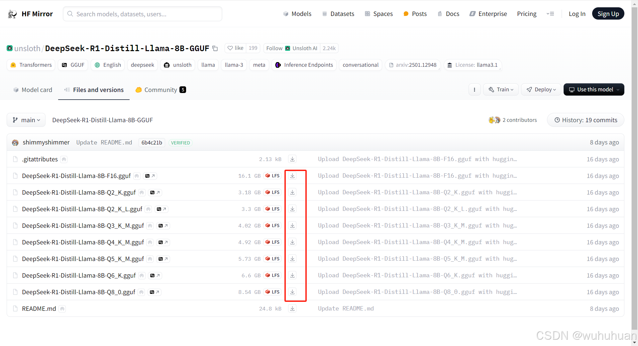Open the three-dot more options menu
The width and height of the screenshot is (638, 346).
coord(475,90)
